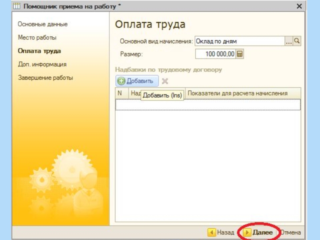This screenshot has width=320, height=240.
Task: Select the Оплата труда step in sidebar
Action: pyautogui.click(x=39, y=51)
